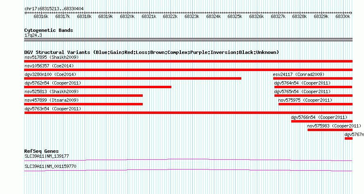Image resolution: width=364 pixels, height=194 pixels.
Task: Click the dgv5763n54 full-width red bar
Action: (188, 113)
